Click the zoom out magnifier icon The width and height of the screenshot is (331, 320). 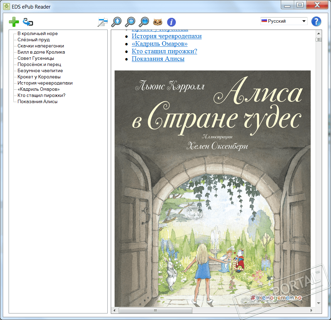point(130,22)
